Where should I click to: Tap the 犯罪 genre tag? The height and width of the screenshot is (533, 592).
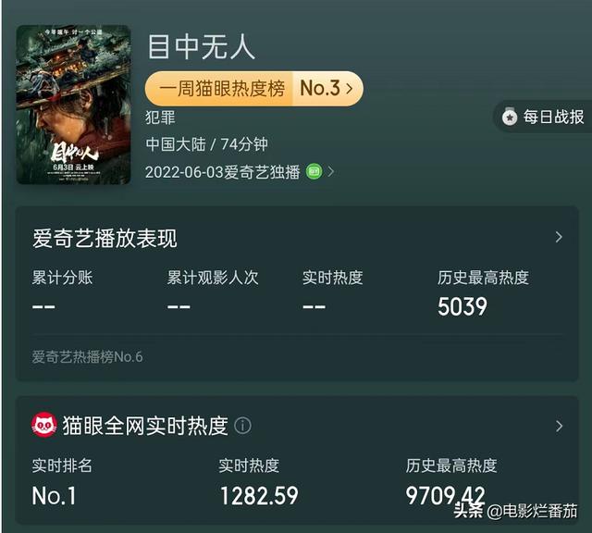point(160,118)
